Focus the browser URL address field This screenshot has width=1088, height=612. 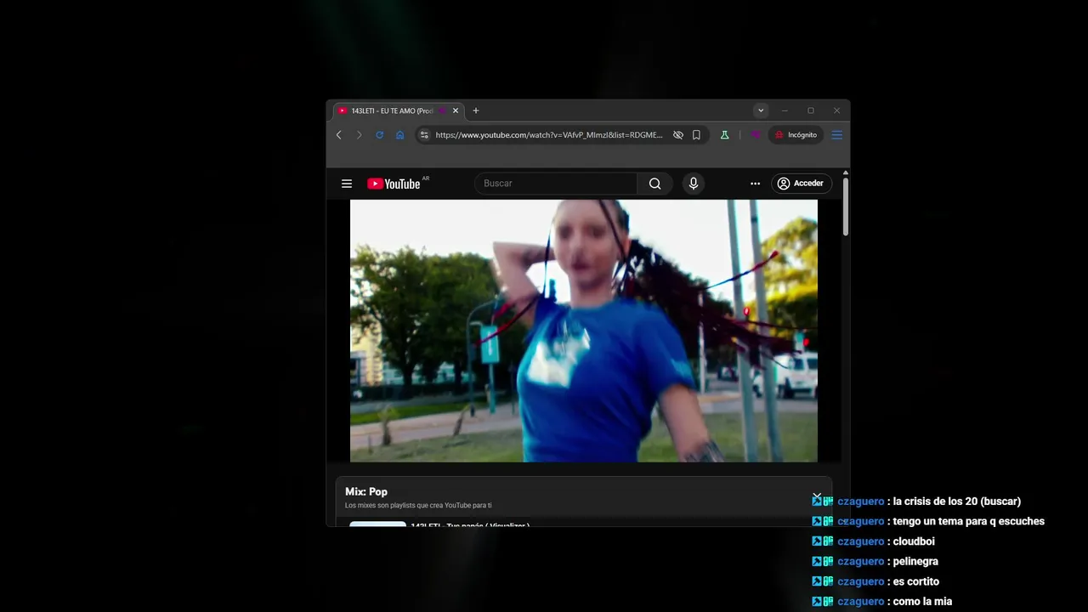[x=549, y=135]
